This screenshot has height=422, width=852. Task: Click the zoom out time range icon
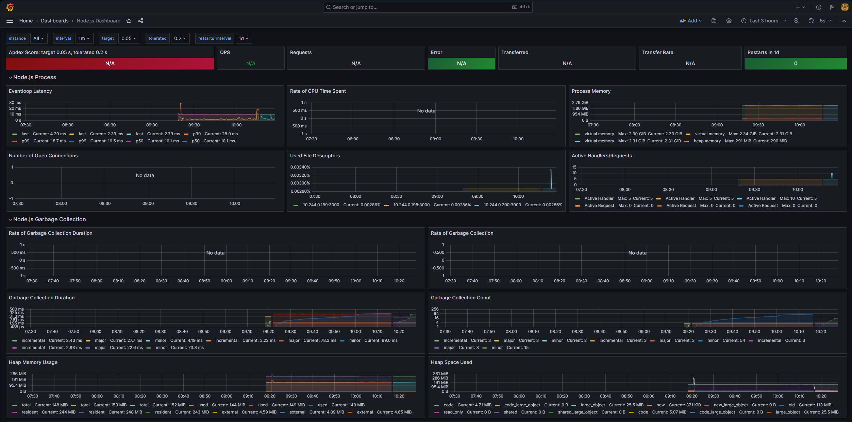(x=796, y=21)
